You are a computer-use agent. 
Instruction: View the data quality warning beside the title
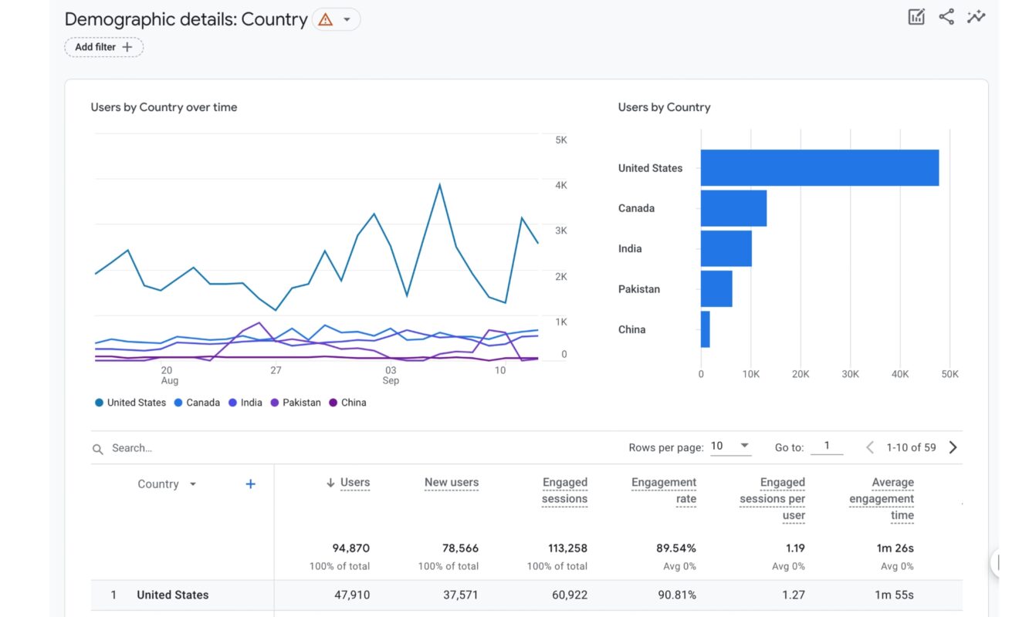[x=323, y=19]
